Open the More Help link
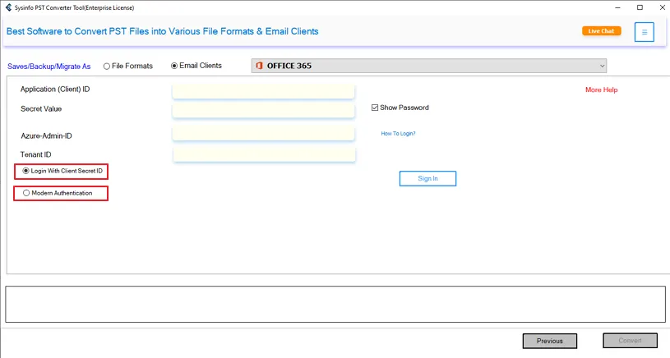Screen dimensions: 670x358 [x=601, y=89]
